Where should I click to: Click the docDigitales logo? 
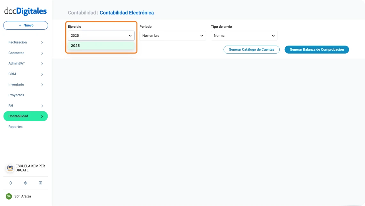tap(25, 11)
